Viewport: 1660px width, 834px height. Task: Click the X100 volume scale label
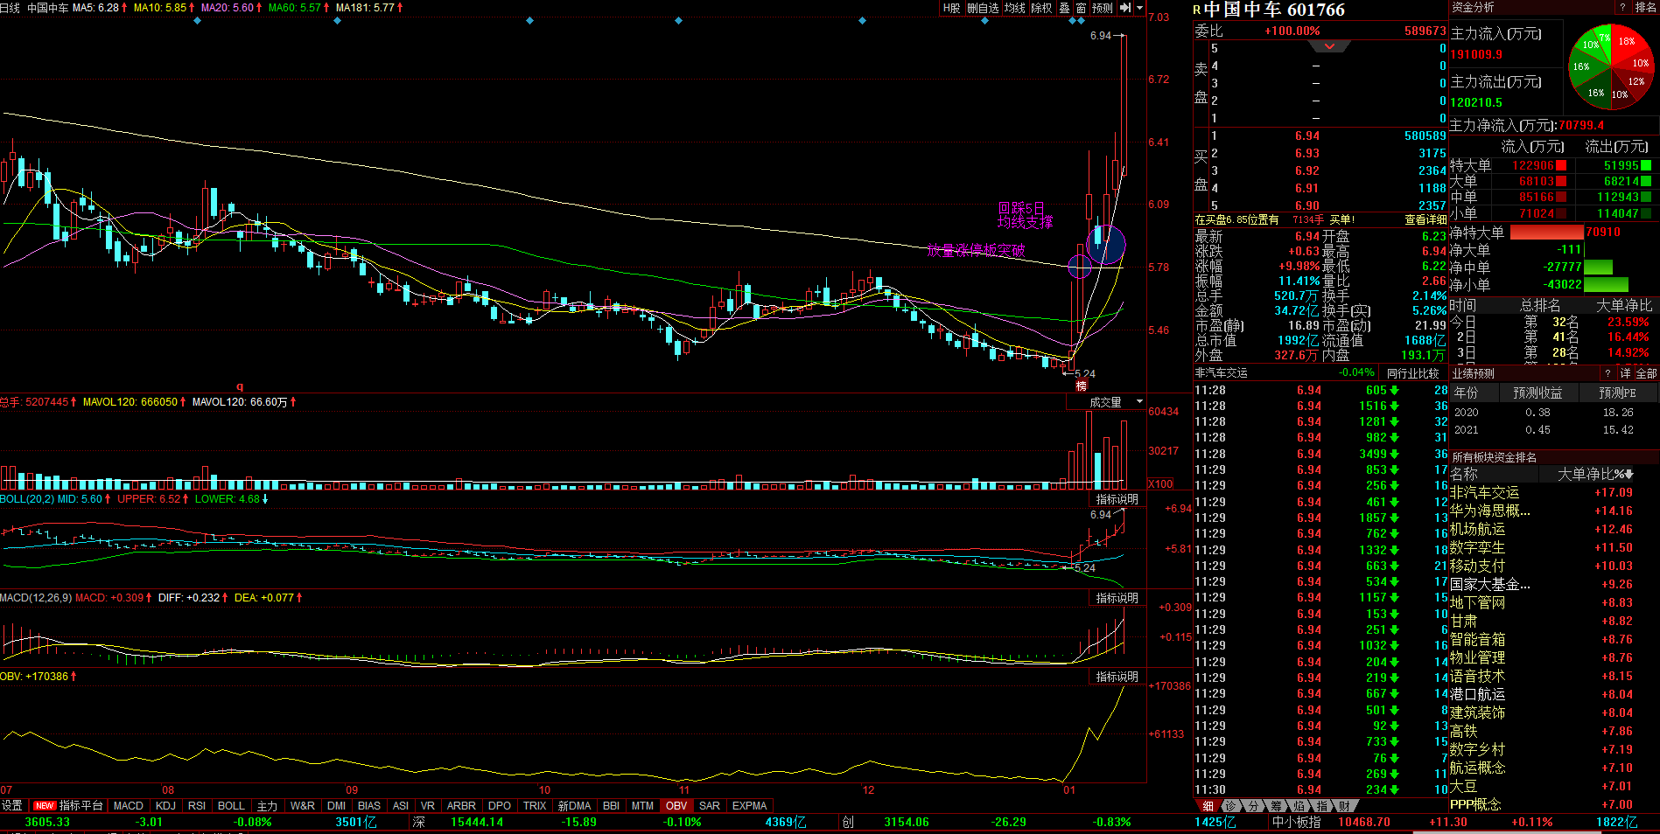pos(1161,483)
